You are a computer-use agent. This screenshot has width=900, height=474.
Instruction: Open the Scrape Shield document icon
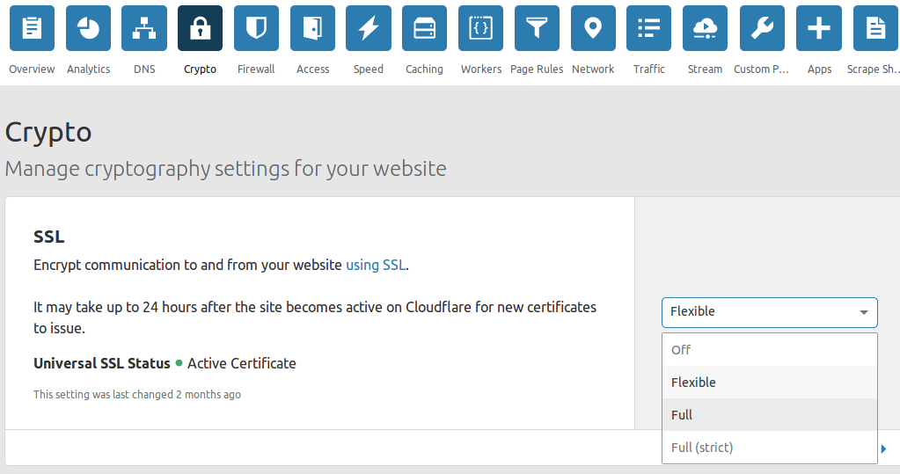[876, 28]
